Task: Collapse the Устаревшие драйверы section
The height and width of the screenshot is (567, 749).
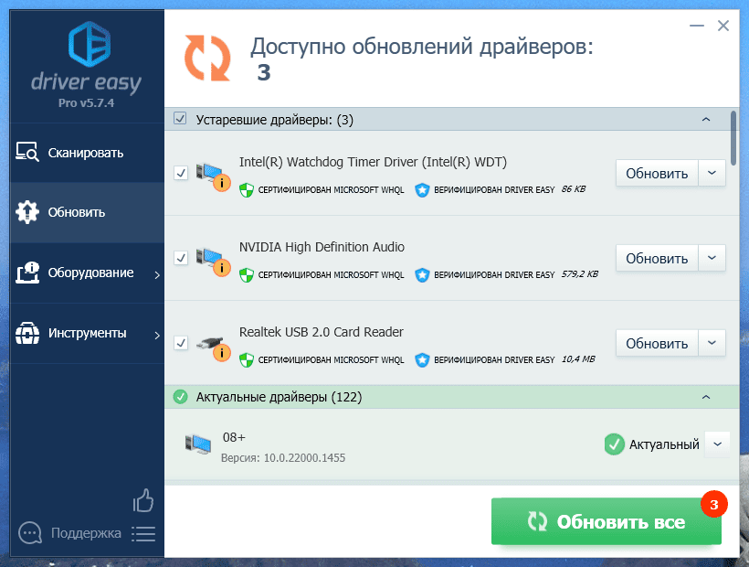Action: pyautogui.click(x=705, y=120)
